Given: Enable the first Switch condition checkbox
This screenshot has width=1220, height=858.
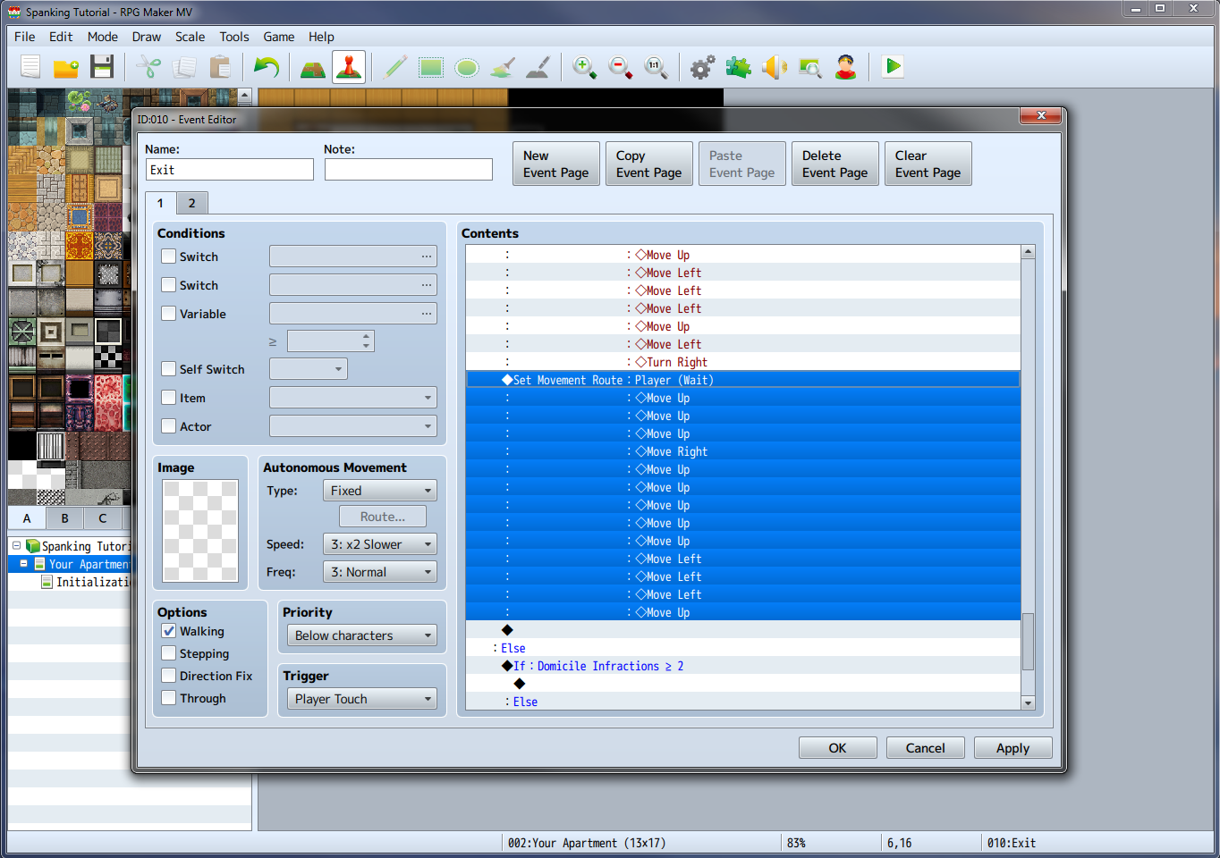Looking at the screenshot, I should point(168,257).
